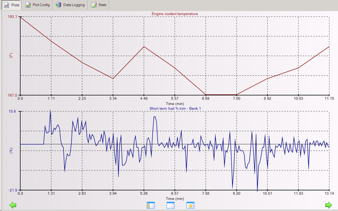Select the 193.1 maximum value on coolant axis
The width and height of the screenshot is (338, 211).
(x=12, y=16)
